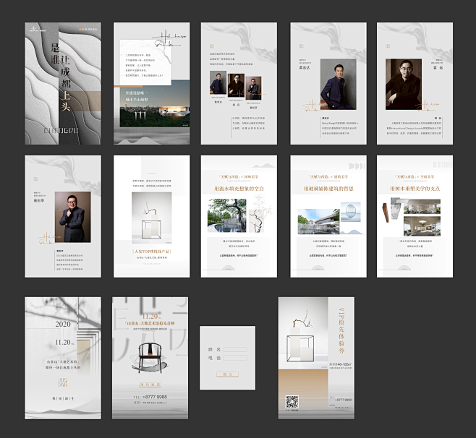Click the large portrait of man in navy suit

coord(338,84)
